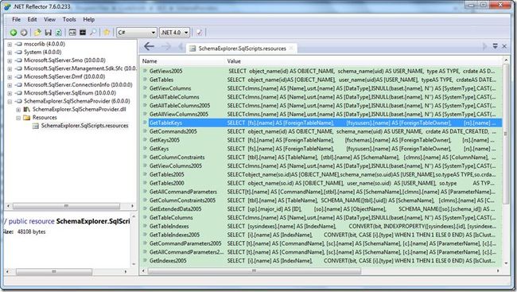517x292 pixels.
Task: Click the grey Forward navigation toolbar icon
Action: click(x=24, y=33)
